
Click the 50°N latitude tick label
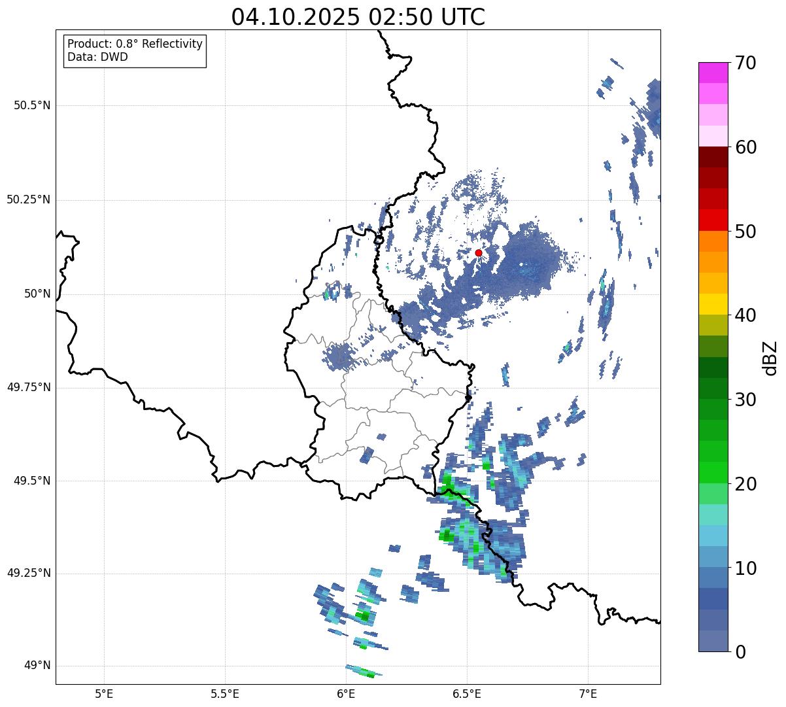37,294
